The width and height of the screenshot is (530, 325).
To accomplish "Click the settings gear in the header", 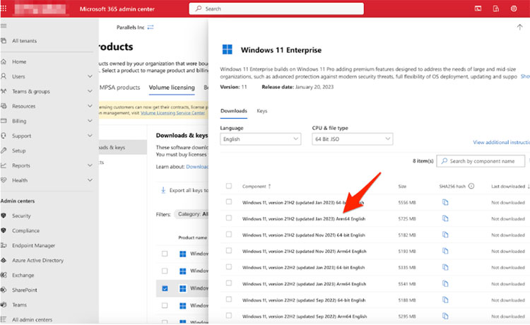I will [x=514, y=8].
